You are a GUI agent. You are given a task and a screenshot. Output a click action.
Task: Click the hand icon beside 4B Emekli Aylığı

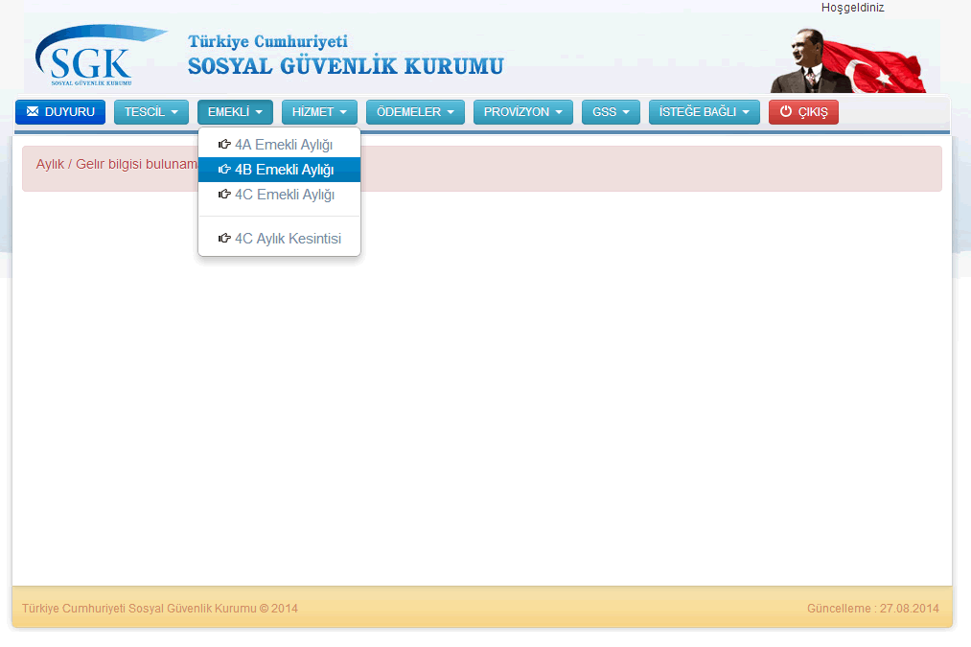pos(224,169)
